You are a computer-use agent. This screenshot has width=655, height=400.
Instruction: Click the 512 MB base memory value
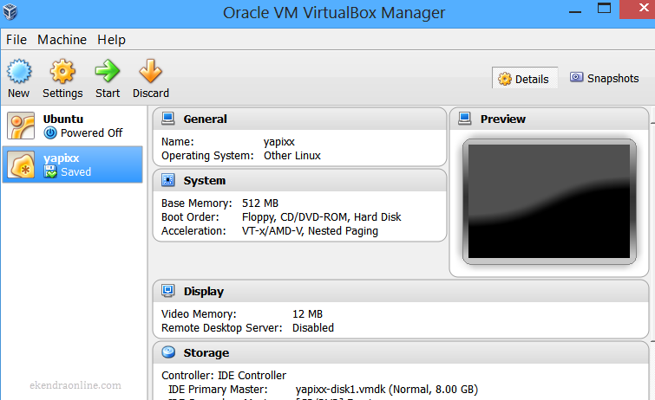(259, 203)
